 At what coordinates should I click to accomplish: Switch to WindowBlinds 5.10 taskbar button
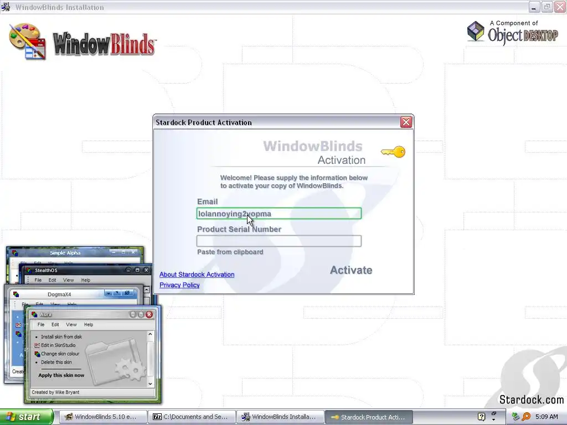point(102,417)
